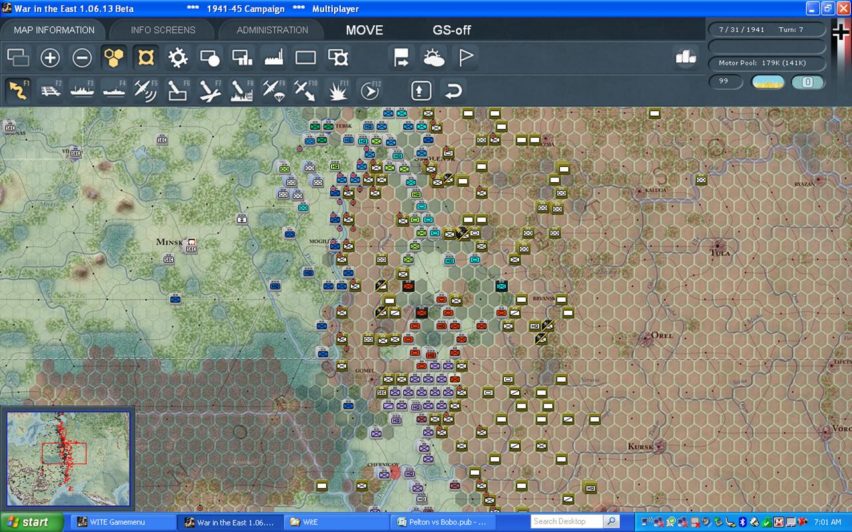Open the ADMINISTRATION tab
Viewport: 852px width, 532px height.
(272, 30)
